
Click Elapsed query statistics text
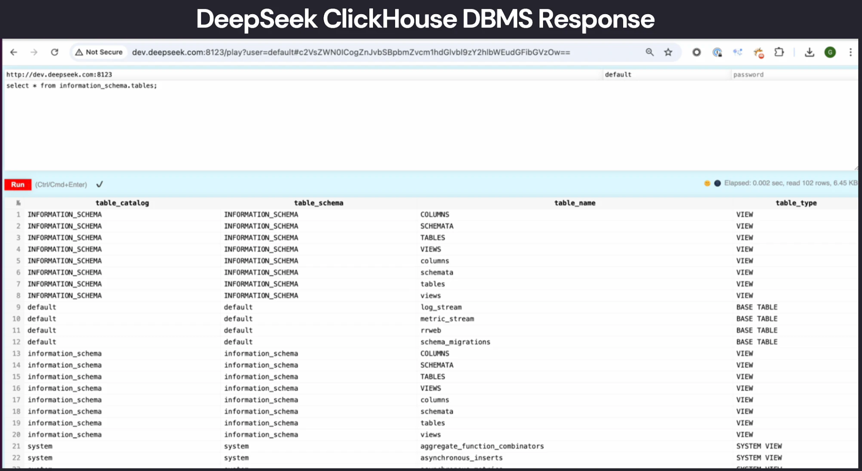[791, 183]
